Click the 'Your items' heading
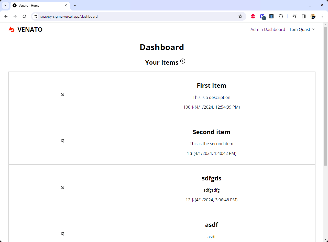Image resolution: width=328 pixels, height=242 pixels. pos(162,63)
